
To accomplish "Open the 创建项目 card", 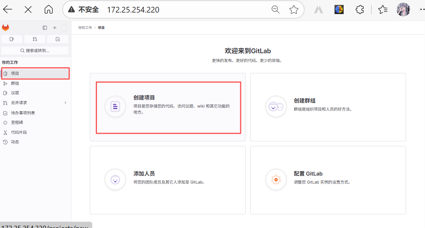I will point(168,107).
